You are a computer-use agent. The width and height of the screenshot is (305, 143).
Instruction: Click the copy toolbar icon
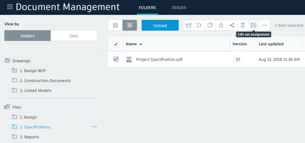pyautogui.click(x=210, y=25)
